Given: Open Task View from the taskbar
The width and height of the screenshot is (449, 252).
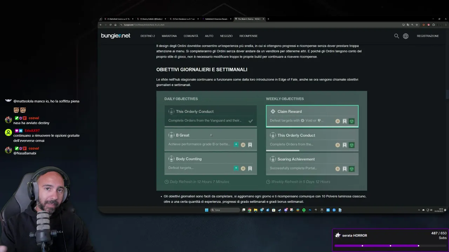Looking at the screenshot, I should tap(243, 210).
